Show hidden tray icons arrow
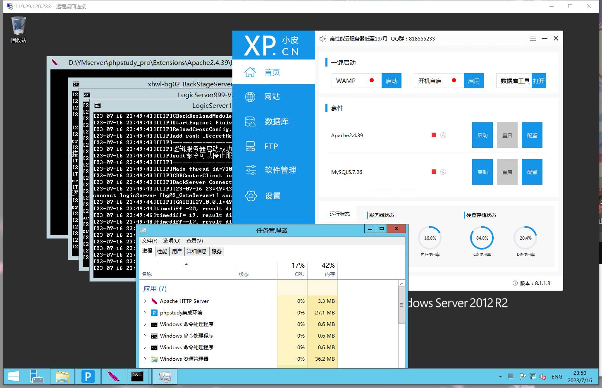Screen dimensions: 602x388 500,377
